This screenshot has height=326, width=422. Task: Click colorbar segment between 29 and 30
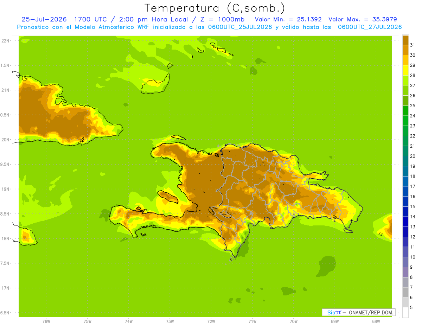point(405,60)
